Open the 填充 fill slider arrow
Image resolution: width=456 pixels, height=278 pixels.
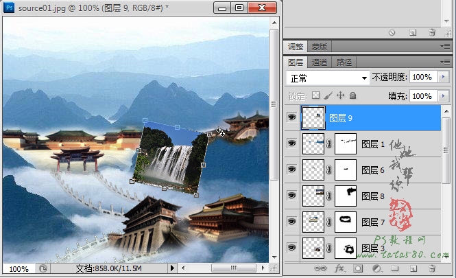coord(444,96)
